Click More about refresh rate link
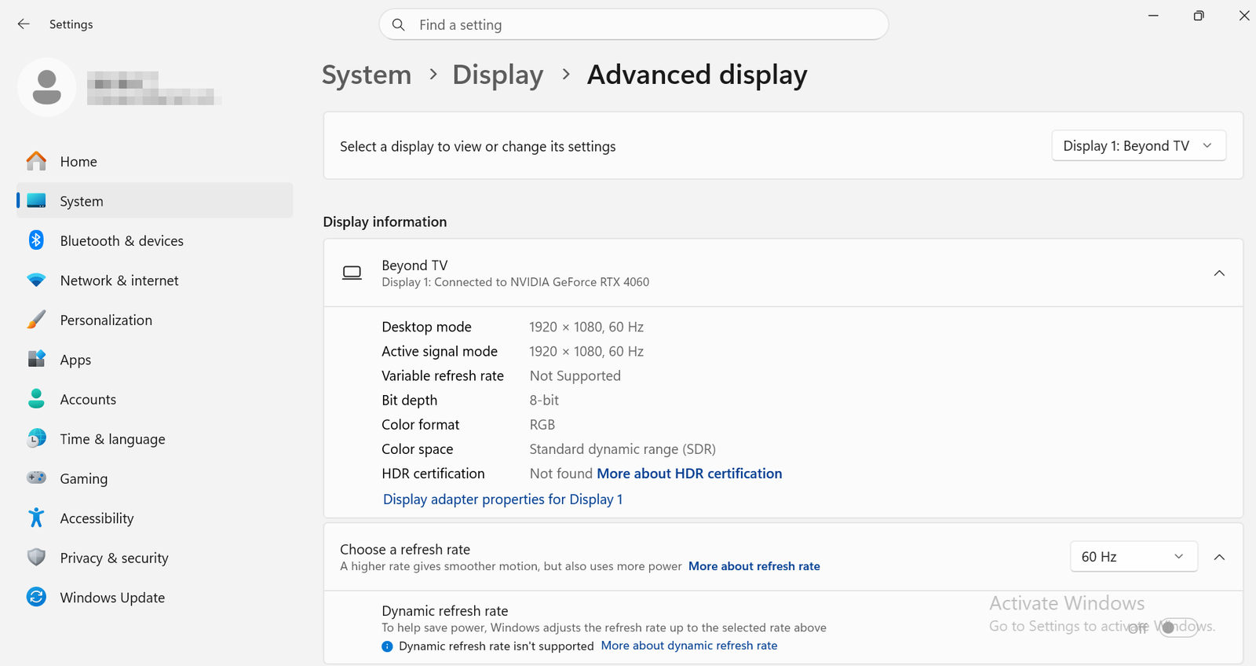The height and width of the screenshot is (666, 1256). tap(754, 566)
